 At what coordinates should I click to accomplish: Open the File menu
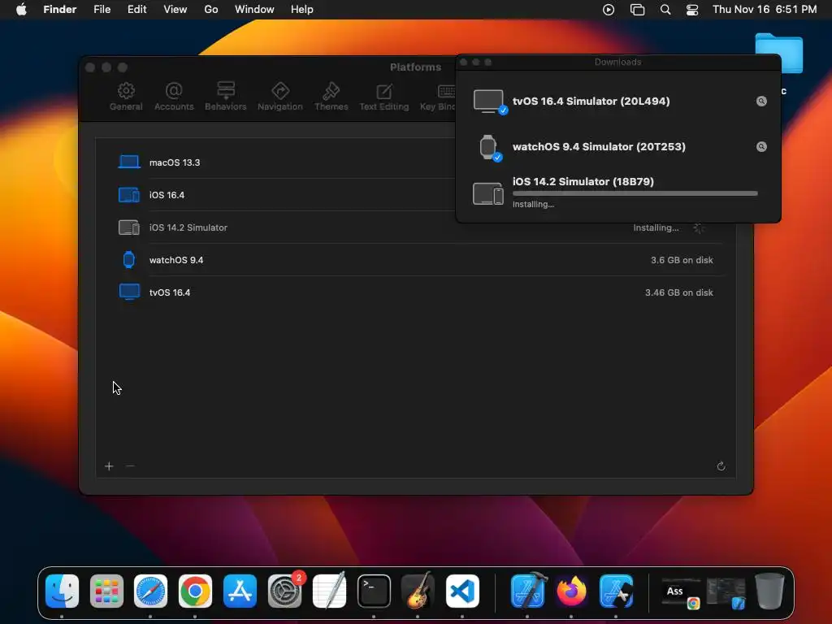(102, 10)
